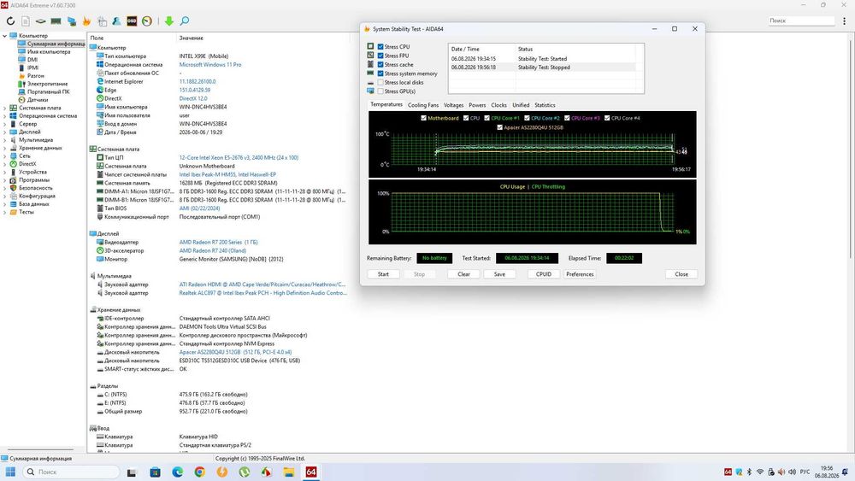Click the Microsoft Store taskbar icon

[x=156, y=472]
